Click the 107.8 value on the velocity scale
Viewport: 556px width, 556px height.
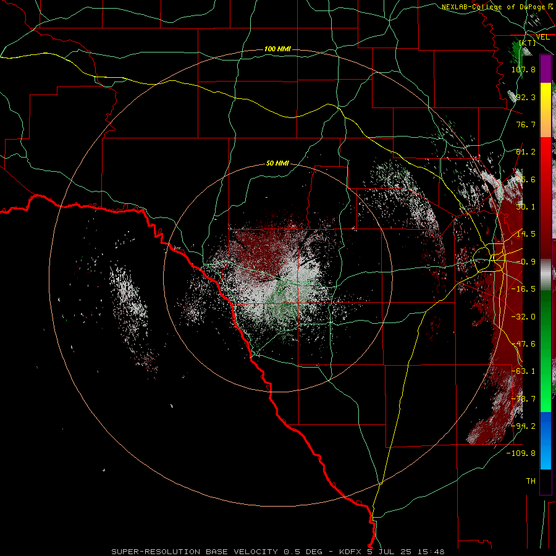click(x=523, y=69)
